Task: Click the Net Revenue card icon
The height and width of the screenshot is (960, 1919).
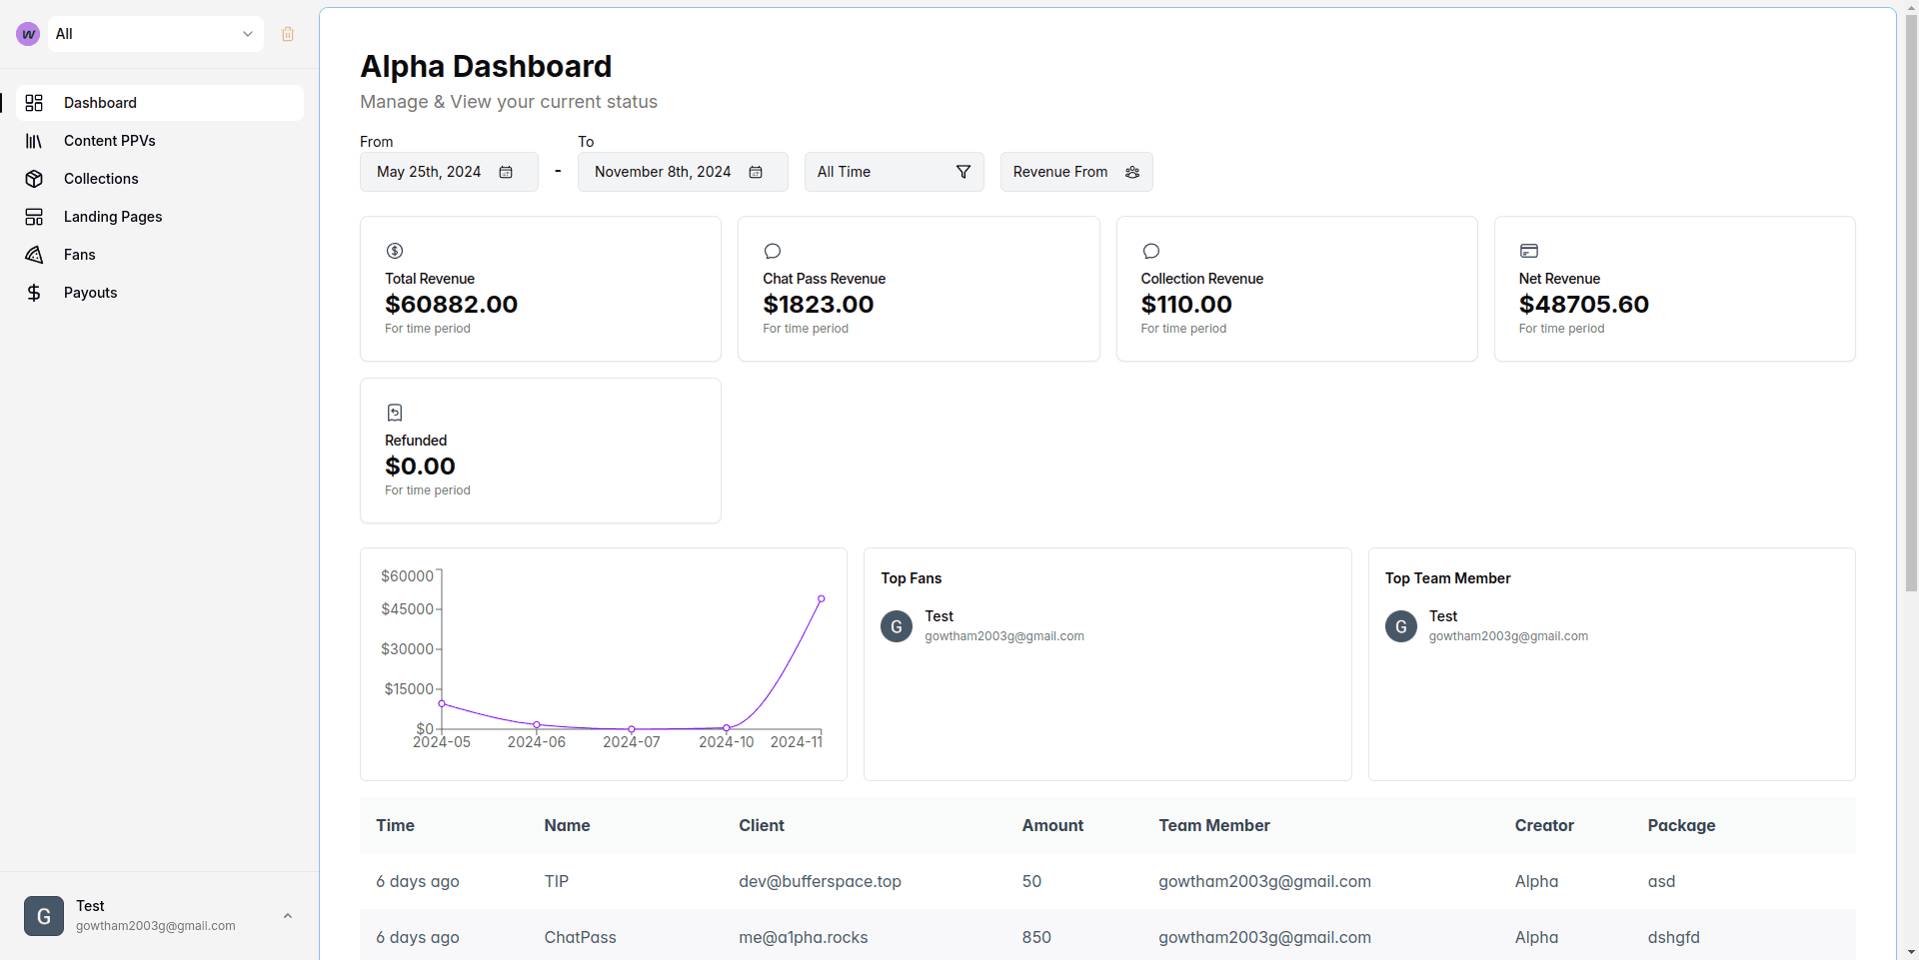Action: pos(1529,251)
